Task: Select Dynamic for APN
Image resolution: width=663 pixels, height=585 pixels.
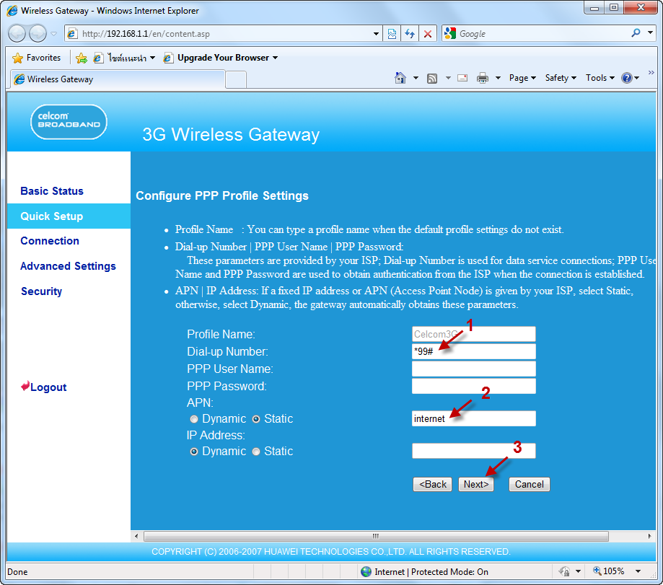Action: (193, 419)
